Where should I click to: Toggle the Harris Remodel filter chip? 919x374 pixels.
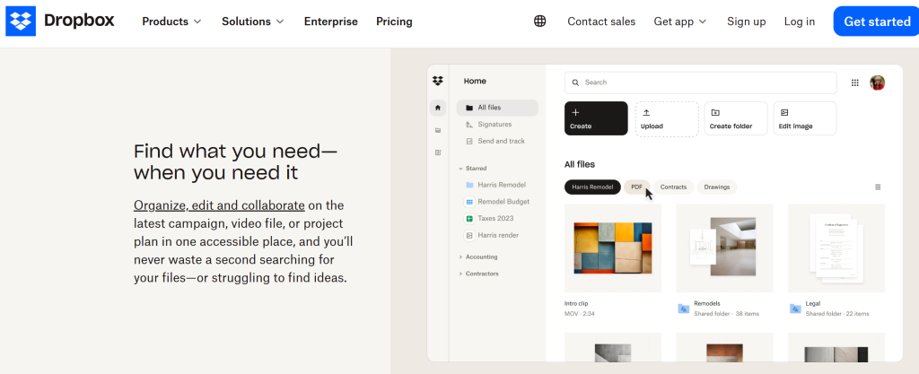pyautogui.click(x=592, y=187)
